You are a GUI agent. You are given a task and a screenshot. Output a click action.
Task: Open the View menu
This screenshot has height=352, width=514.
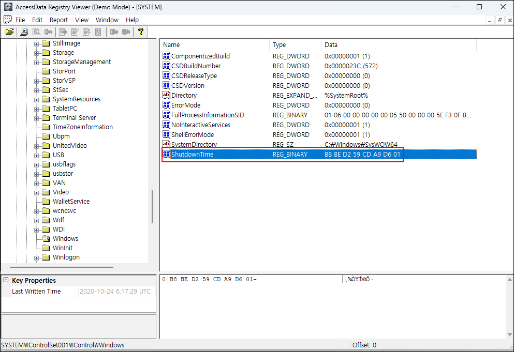(82, 20)
